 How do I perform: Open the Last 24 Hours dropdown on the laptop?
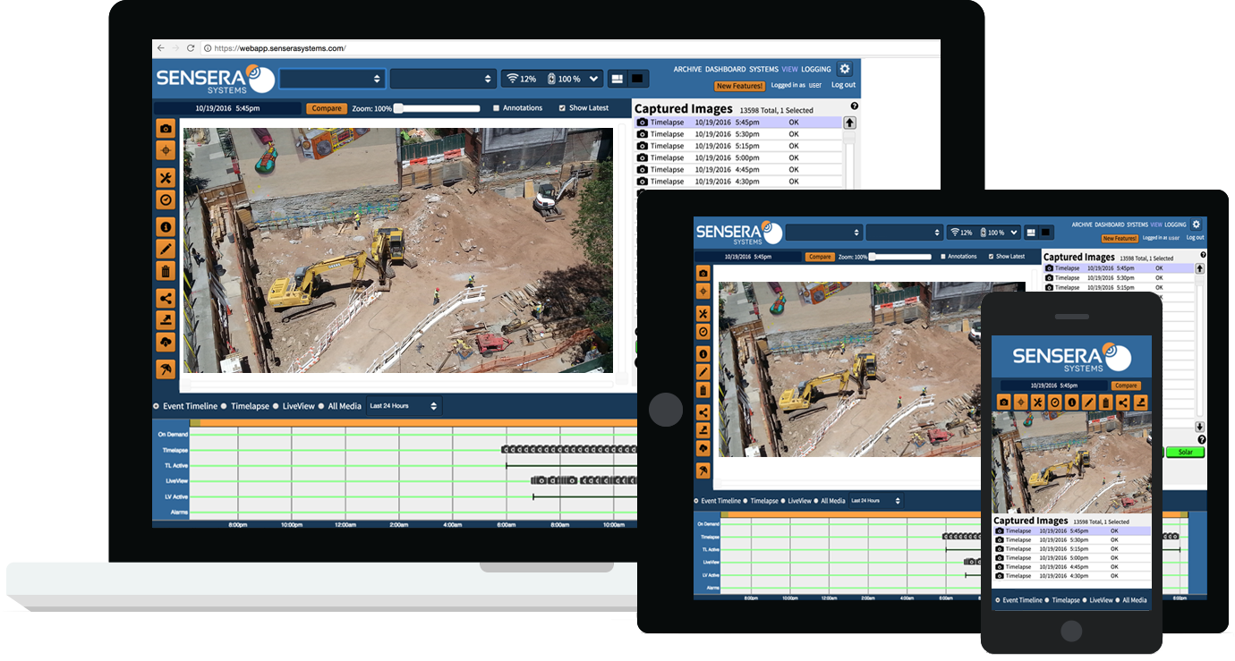(404, 406)
